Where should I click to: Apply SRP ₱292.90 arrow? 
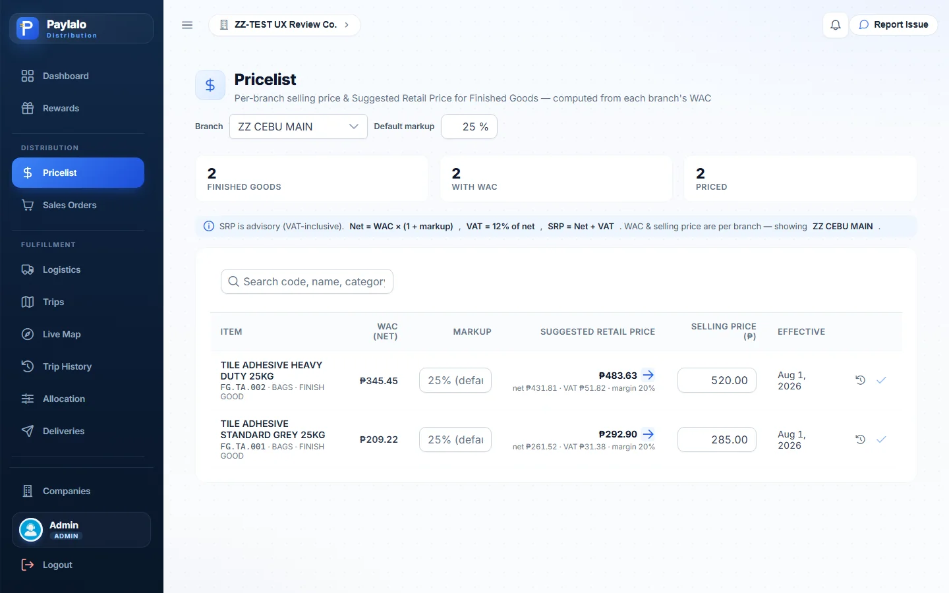tap(648, 434)
